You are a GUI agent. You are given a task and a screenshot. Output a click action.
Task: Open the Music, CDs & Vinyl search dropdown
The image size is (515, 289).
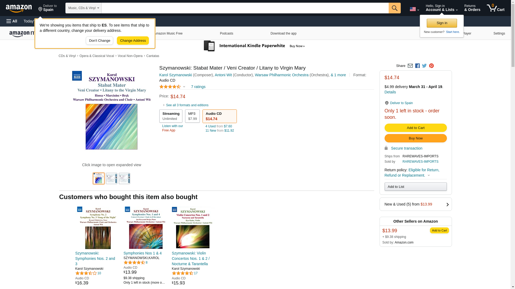coord(83,8)
